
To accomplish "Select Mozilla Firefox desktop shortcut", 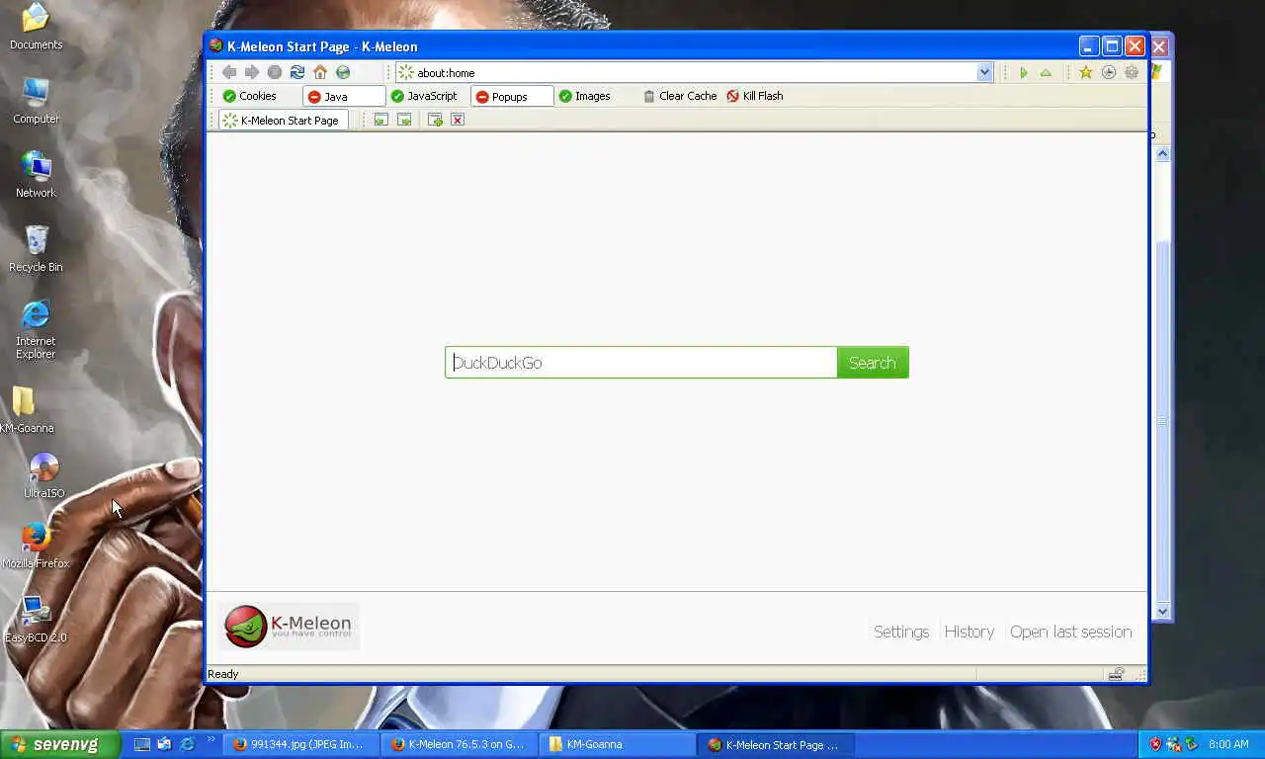I will click(x=36, y=546).
